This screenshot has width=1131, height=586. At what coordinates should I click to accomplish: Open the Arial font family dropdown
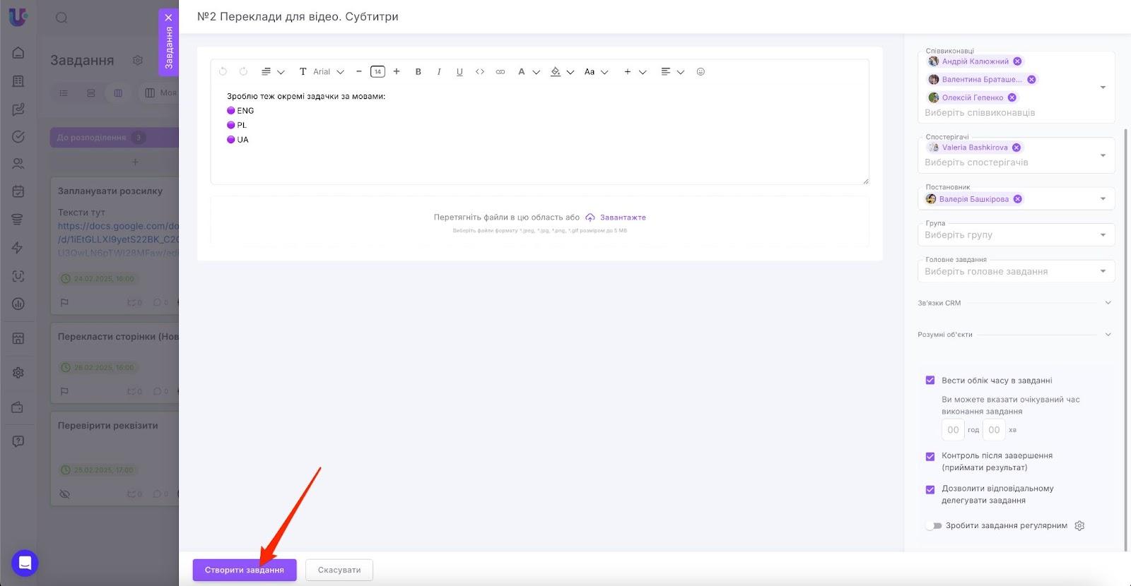[x=322, y=71]
